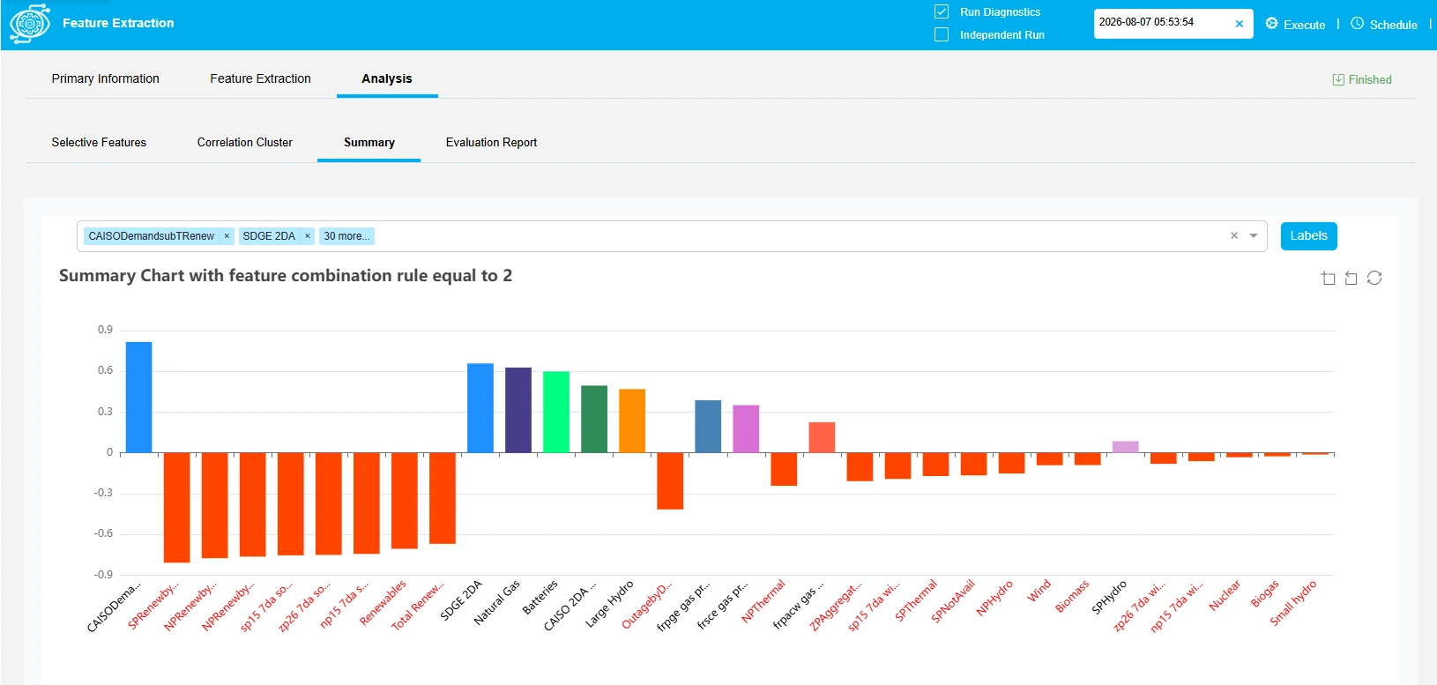This screenshot has width=1437, height=685.
Task: Click the Nuclear axis label
Action: (1225, 595)
